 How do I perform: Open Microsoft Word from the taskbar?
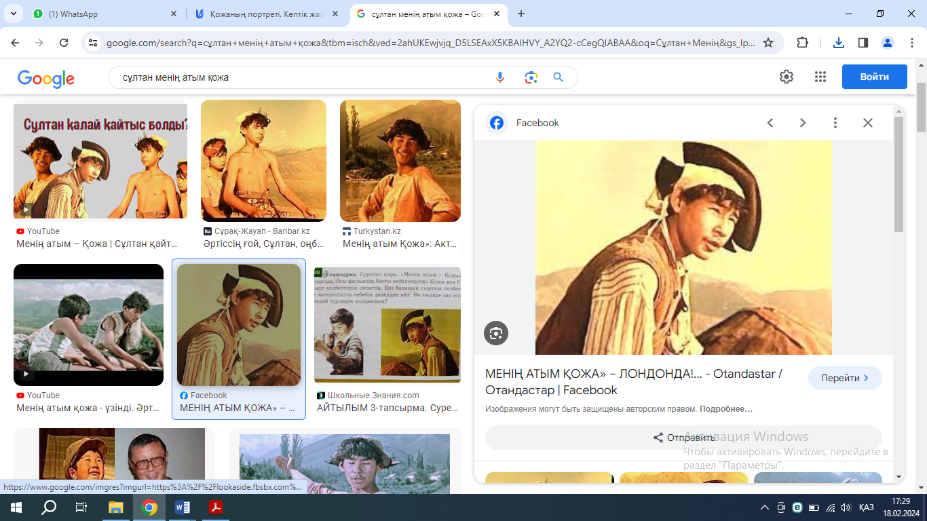[183, 507]
